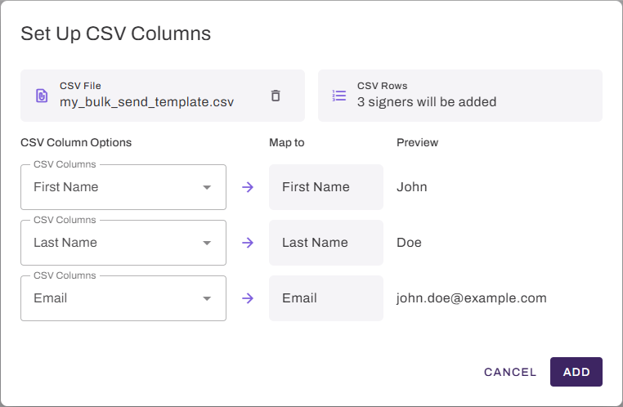This screenshot has width=623, height=407.
Task: Click the file name my_bulk_send_template.csv
Action: pyautogui.click(x=146, y=102)
